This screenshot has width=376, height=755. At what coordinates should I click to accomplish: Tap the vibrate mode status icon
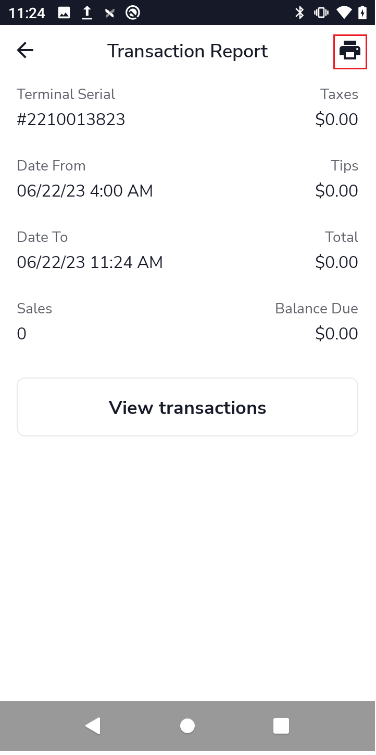tap(321, 13)
